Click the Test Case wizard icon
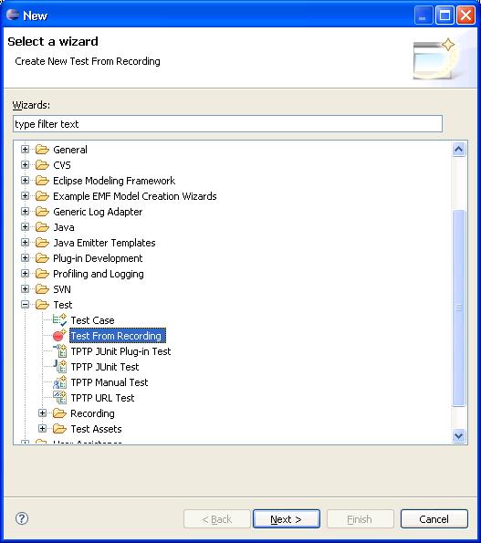This screenshot has width=481, height=543. coord(59,320)
